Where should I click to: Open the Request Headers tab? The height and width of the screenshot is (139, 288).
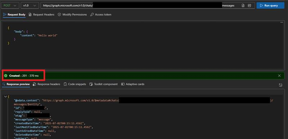[42, 15]
